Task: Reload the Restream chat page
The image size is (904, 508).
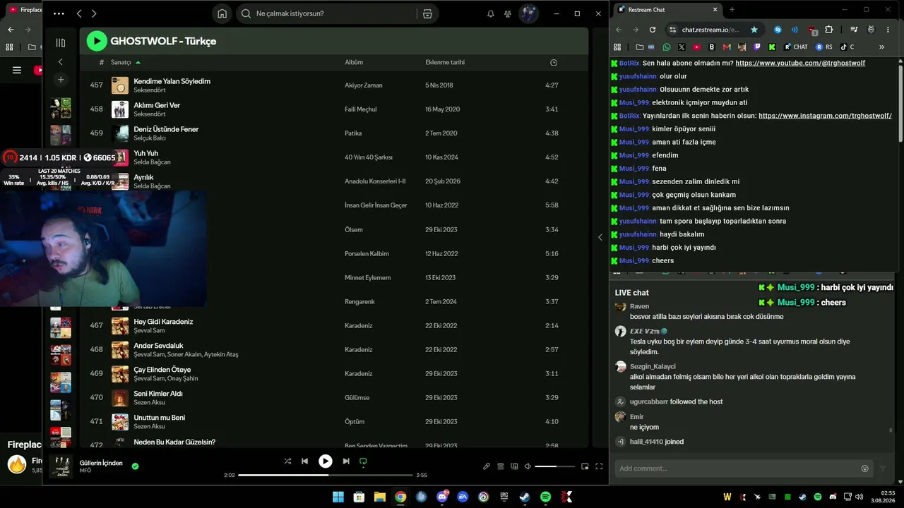Action: [653, 30]
